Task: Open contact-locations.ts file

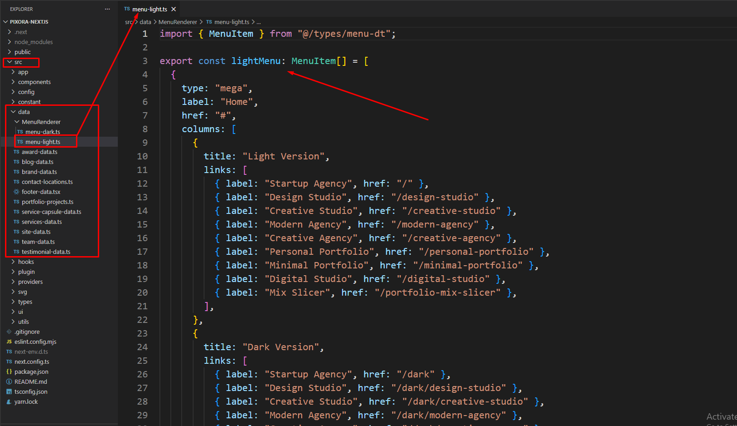Action: pos(47,182)
